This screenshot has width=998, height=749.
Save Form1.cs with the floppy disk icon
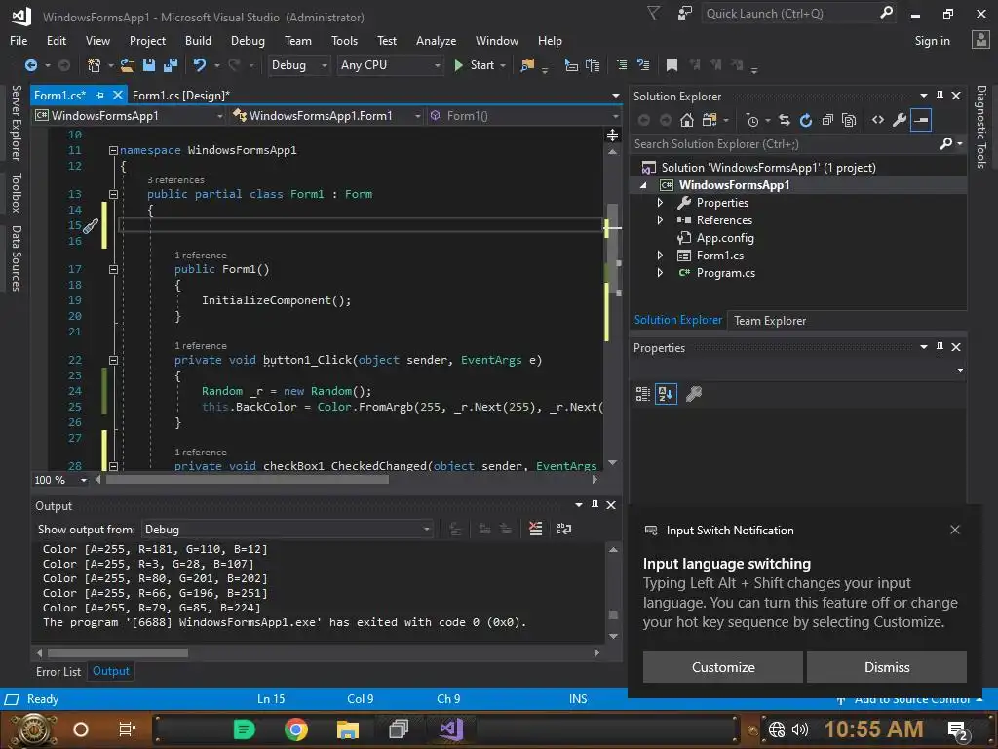[149, 65]
